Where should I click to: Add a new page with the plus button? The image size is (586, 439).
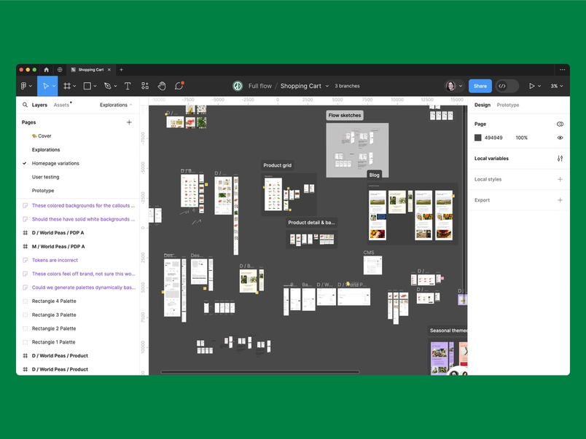point(130,122)
